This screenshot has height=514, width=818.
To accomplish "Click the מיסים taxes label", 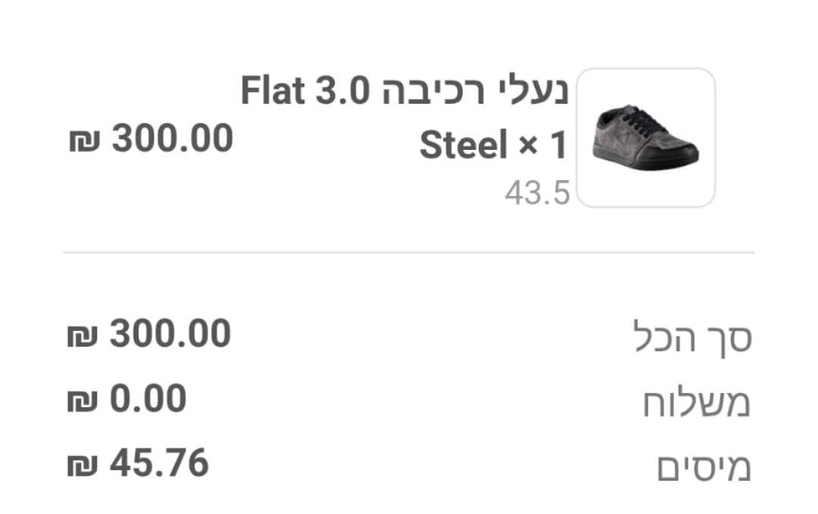I will click(704, 466).
